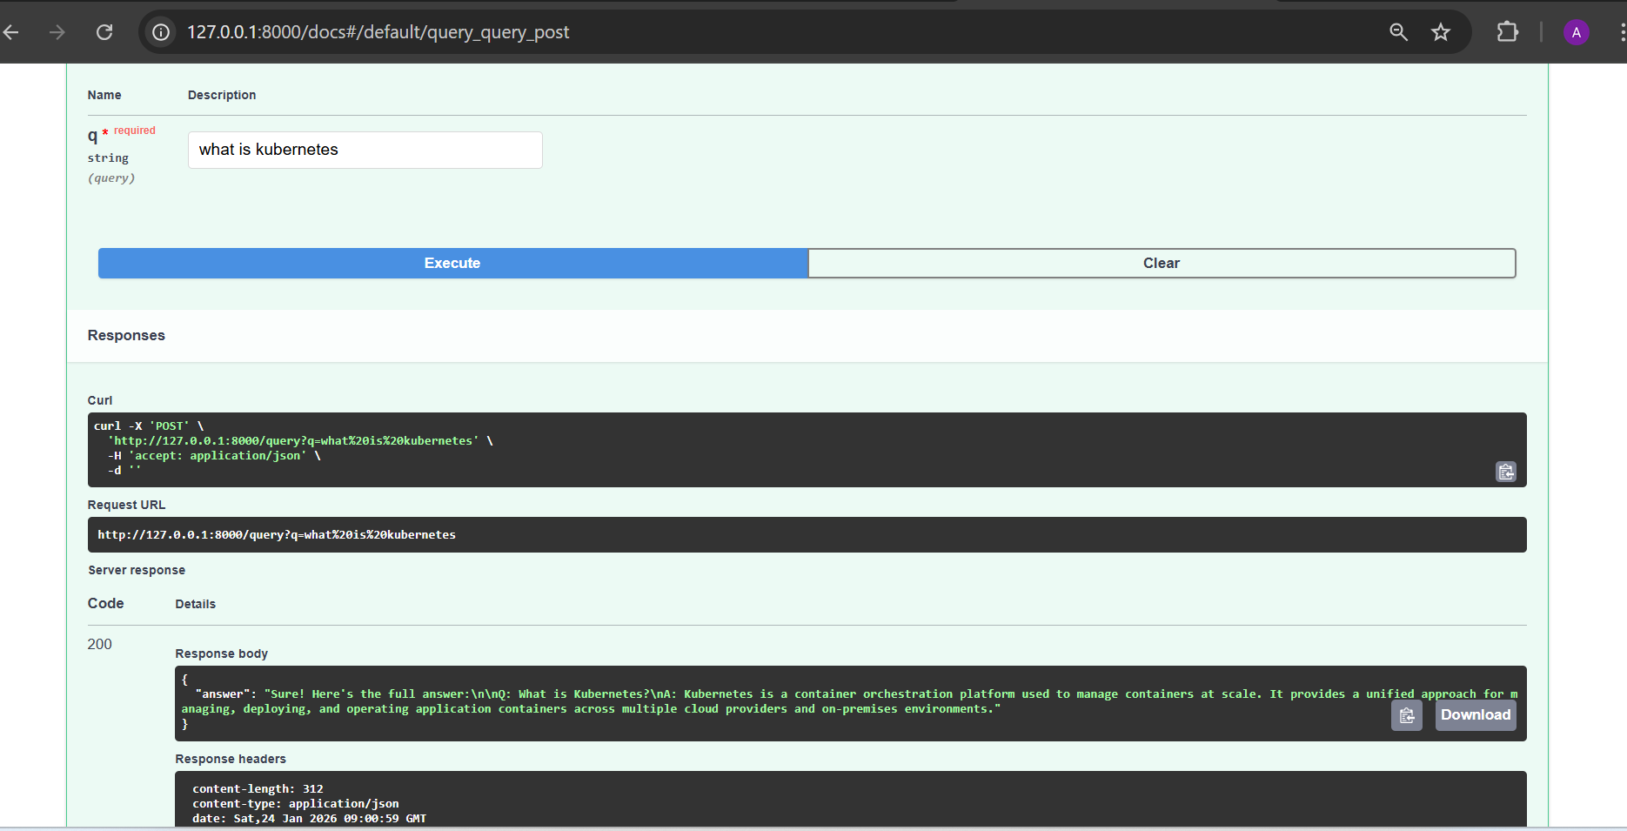Select the browser address bar URL
The width and height of the screenshot is (1627, 831).
(x=378, y=32)
